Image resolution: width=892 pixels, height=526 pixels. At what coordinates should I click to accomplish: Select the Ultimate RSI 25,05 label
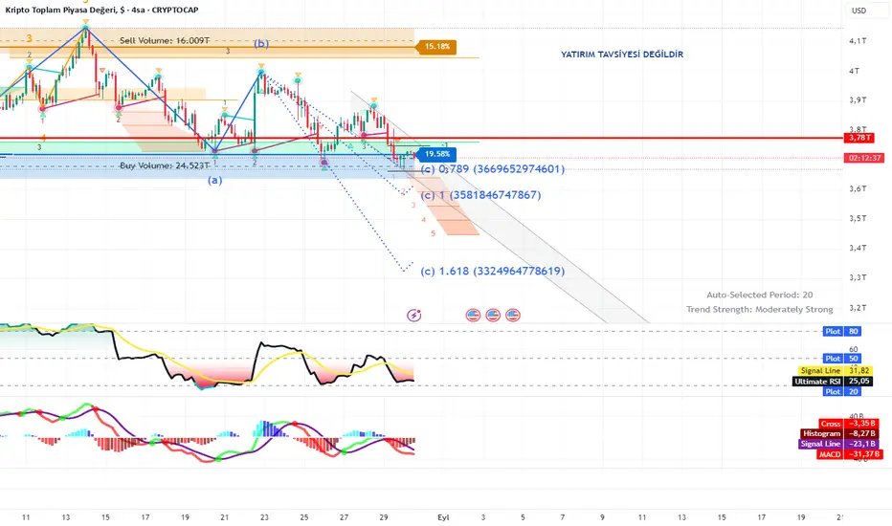point(833,382)
